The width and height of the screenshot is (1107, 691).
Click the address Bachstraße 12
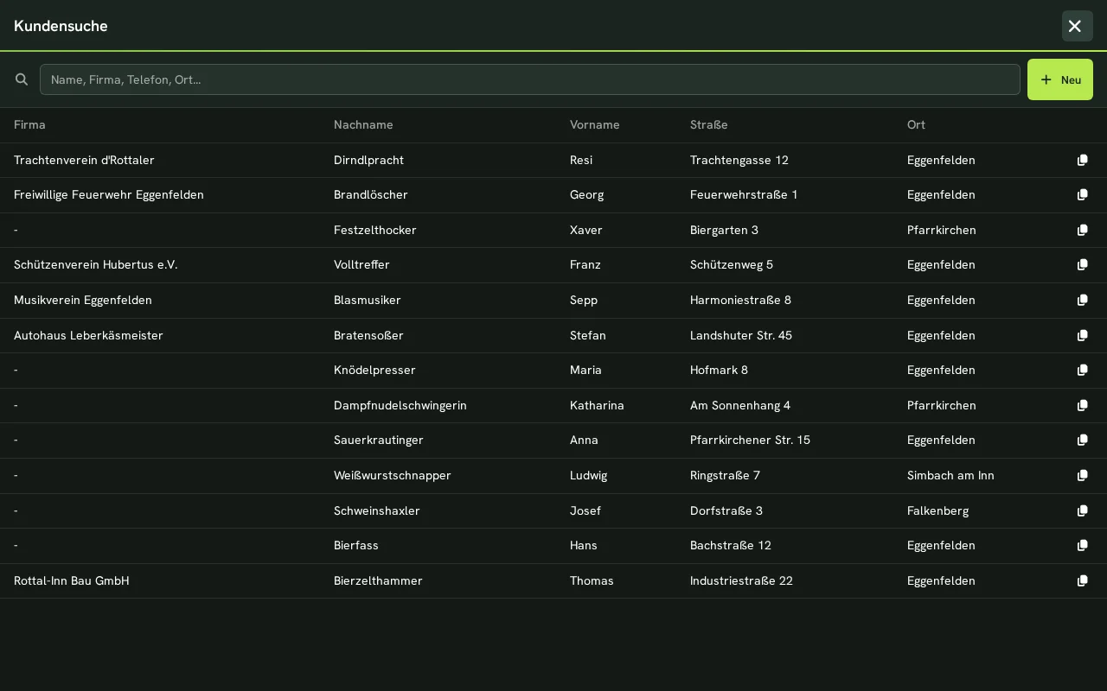pos(731,545)
